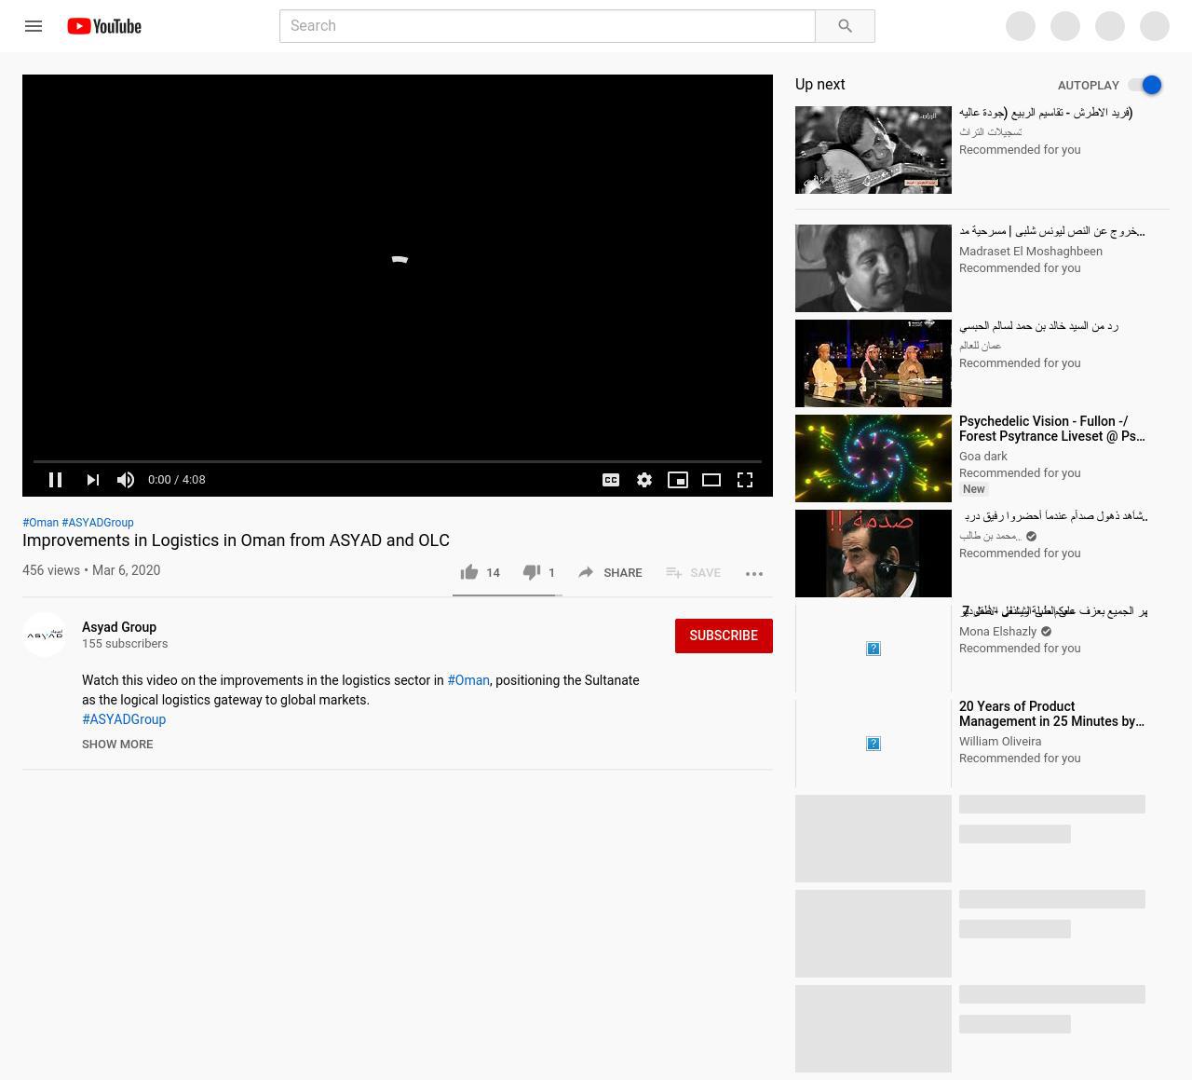Open the #Oman hashtag above the title

pyautogui.click(x=40, y=523)
